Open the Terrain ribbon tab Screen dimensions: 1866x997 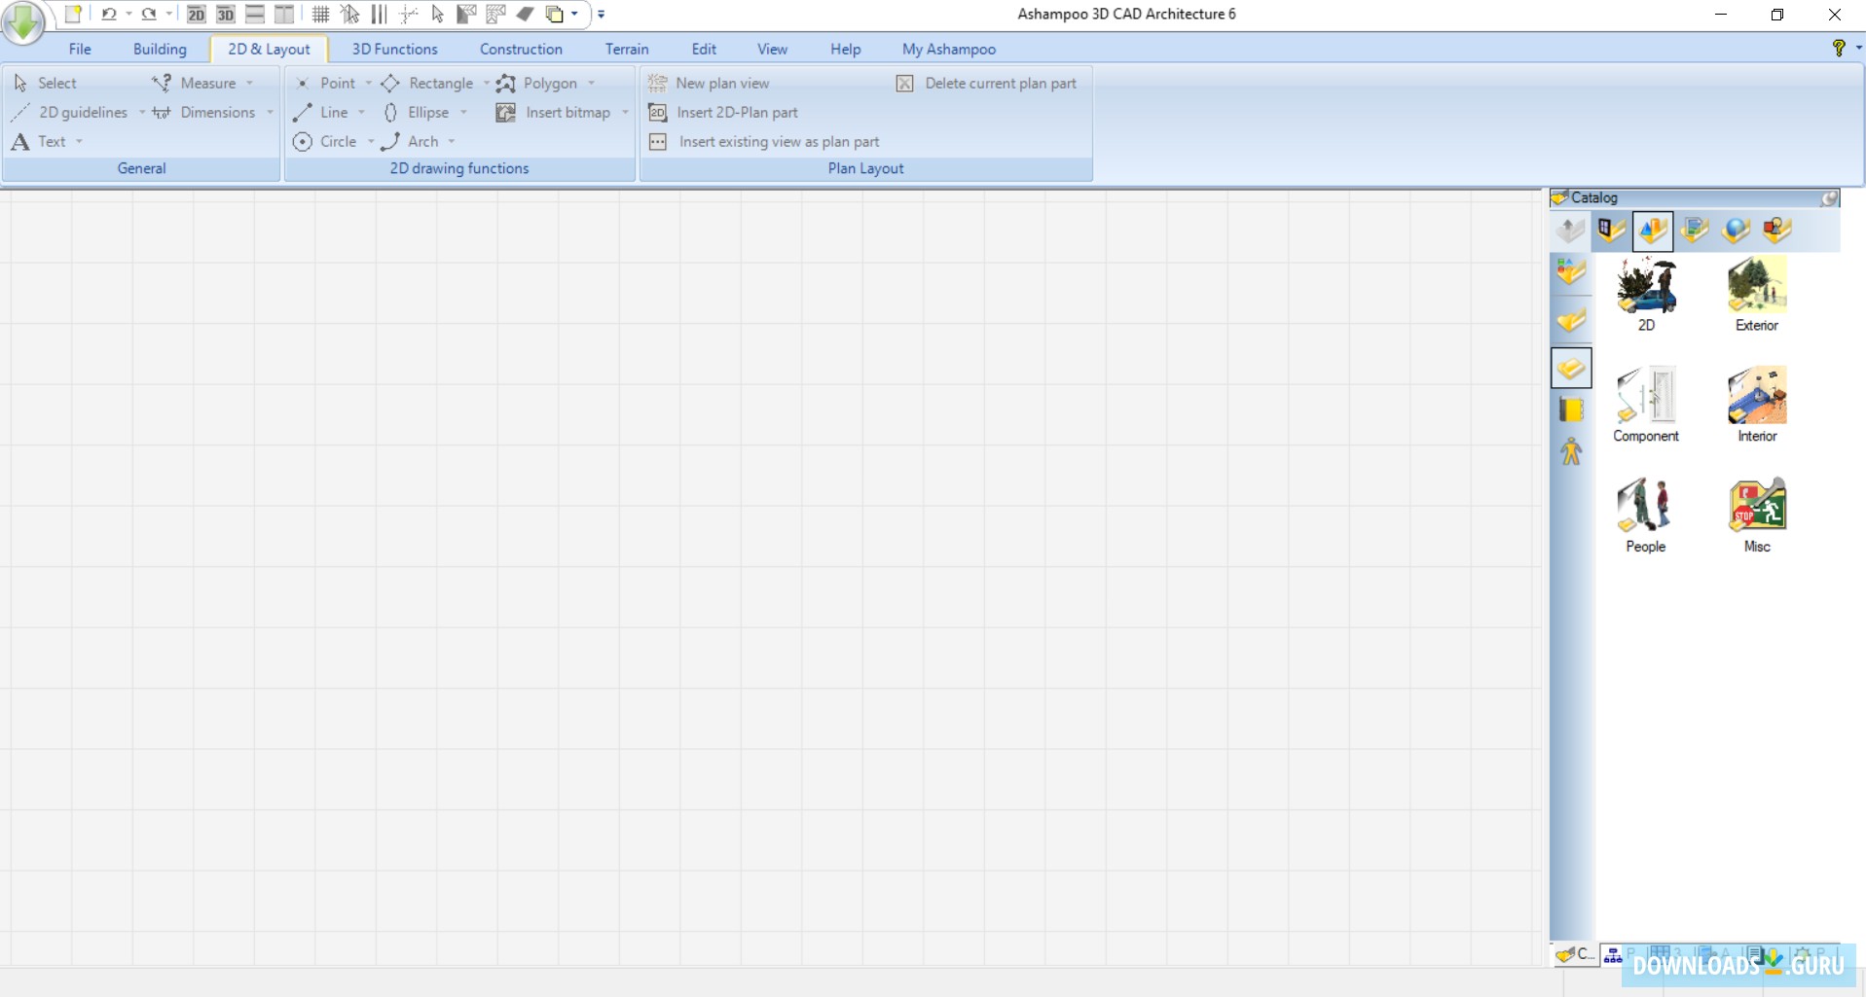coord(626,49)
